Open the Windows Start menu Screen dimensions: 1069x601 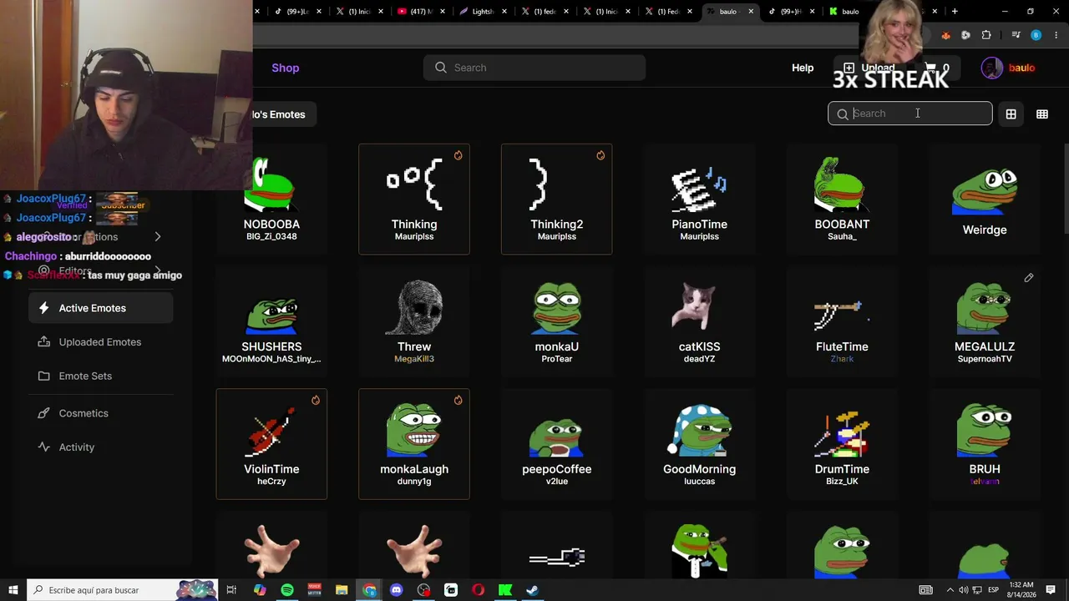pos(13,590)
